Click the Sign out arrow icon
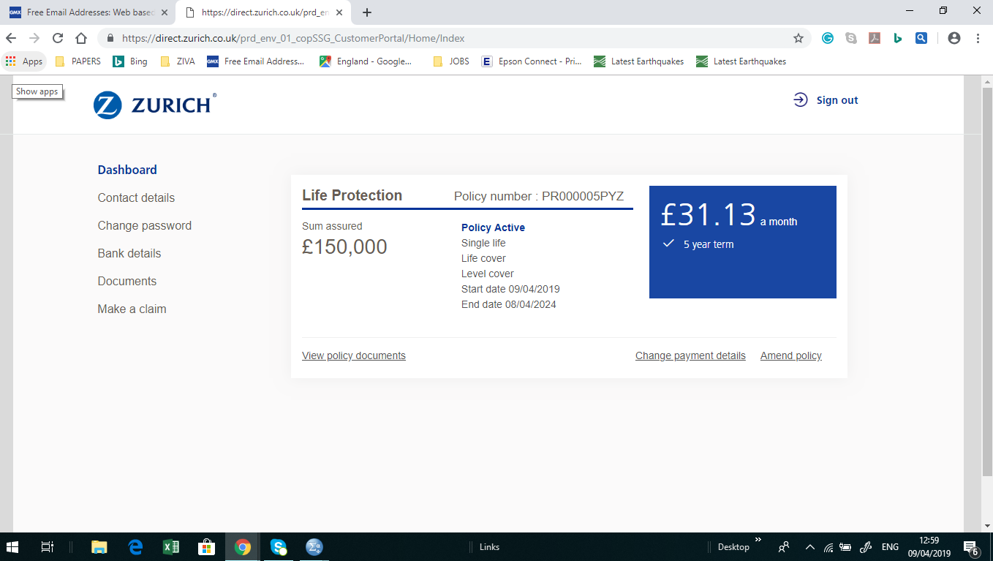This screenshot has height=561, width=993. tap(801, 100)
